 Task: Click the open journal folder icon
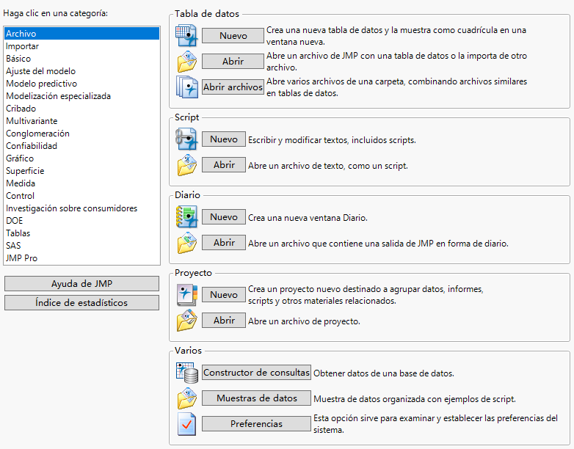click(187, 243)
